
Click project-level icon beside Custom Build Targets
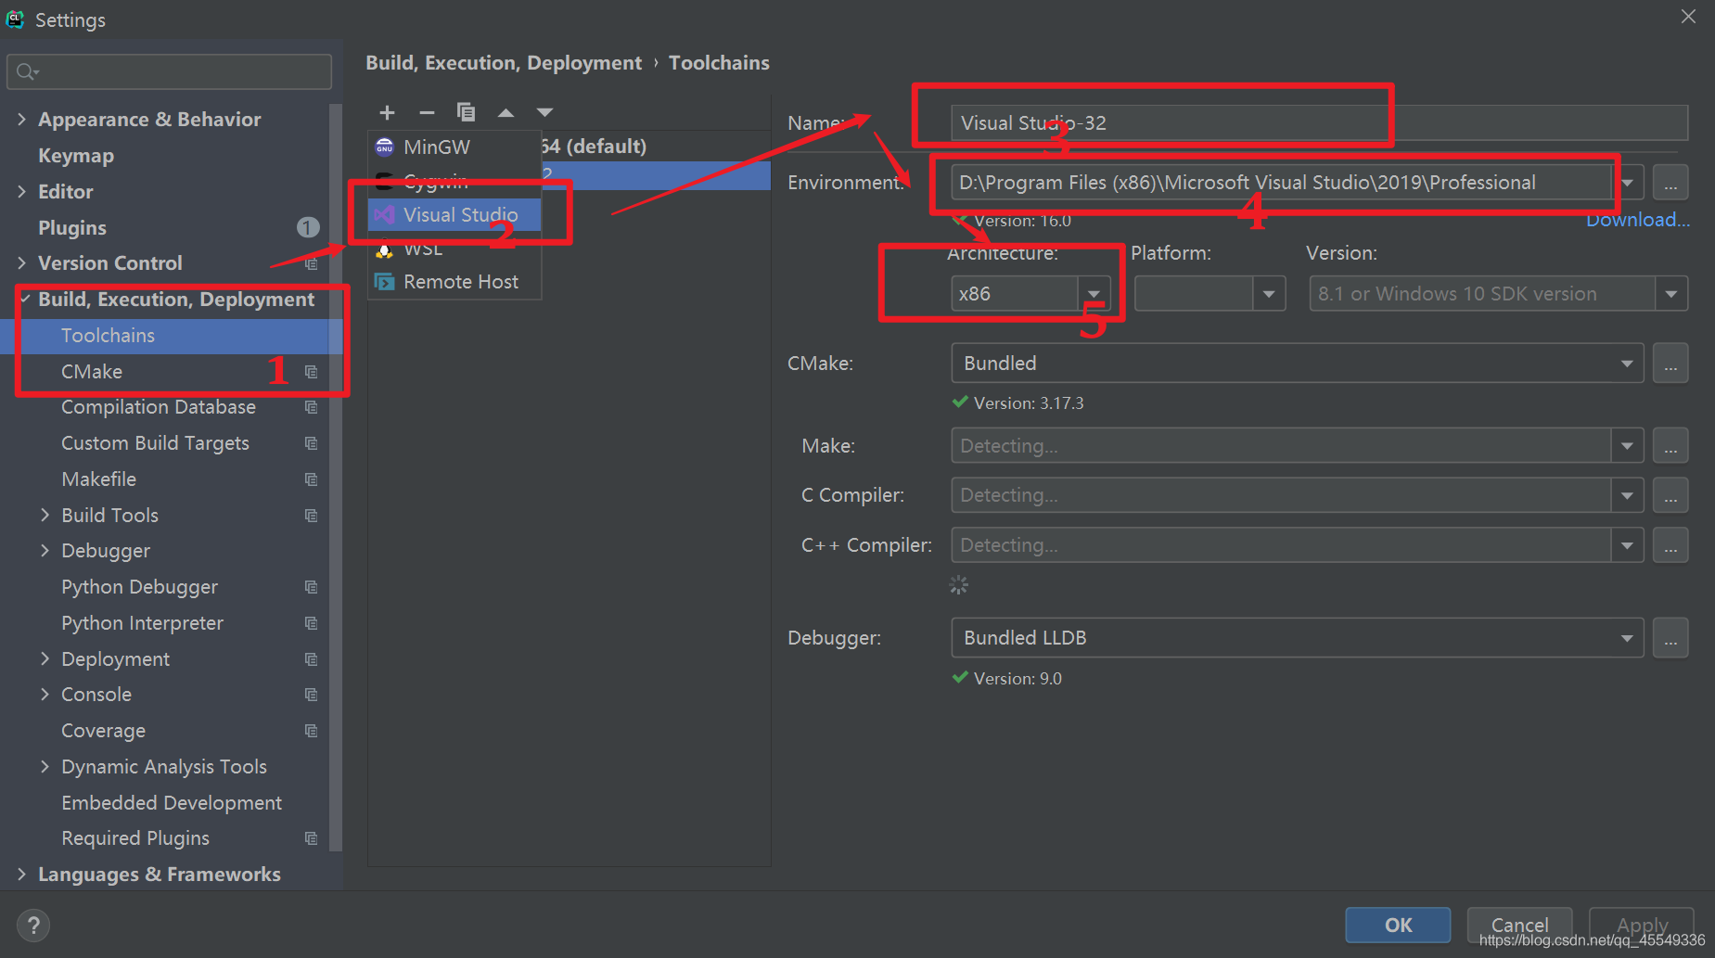(x=312, y=443)
